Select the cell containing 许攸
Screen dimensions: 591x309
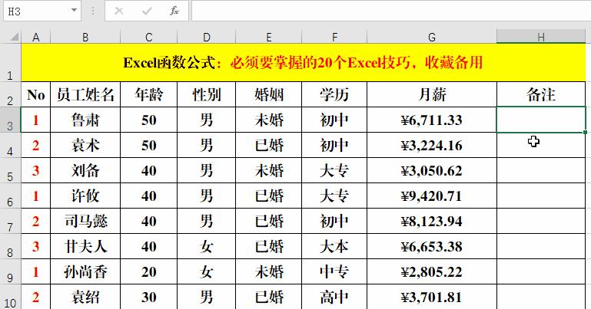tap(85, 196)
